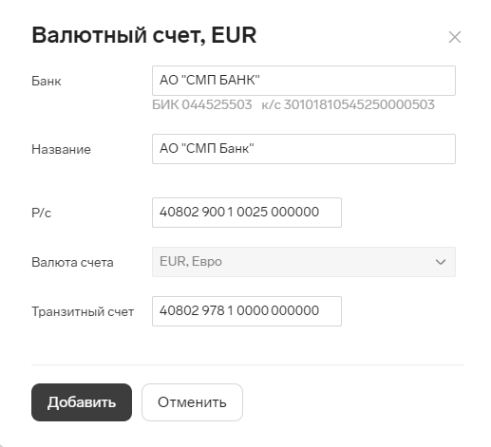
Task: Click the Банк field label
Action: 47,82
